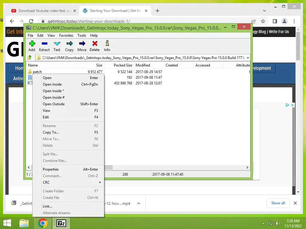Screen dimensions: 306x229
Task: Open the Tools menu
Action: click(x=82, y=35)
